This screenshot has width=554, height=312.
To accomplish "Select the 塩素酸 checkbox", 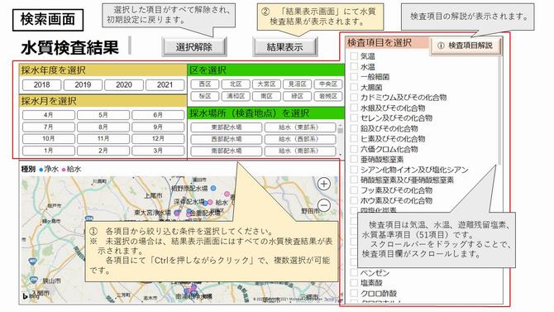I will 354,283.
